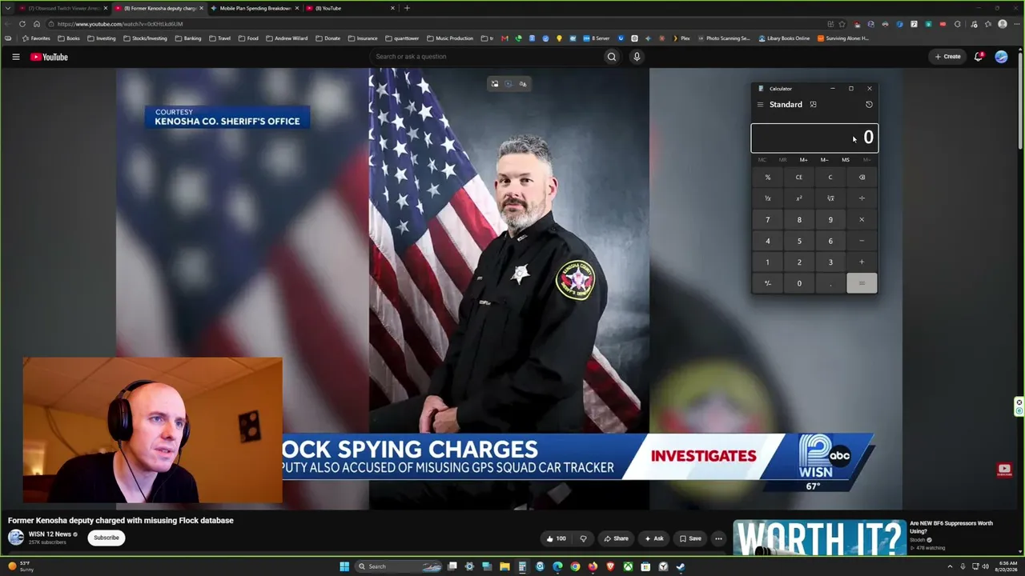Like the video with thumbs up

(556, 538)
